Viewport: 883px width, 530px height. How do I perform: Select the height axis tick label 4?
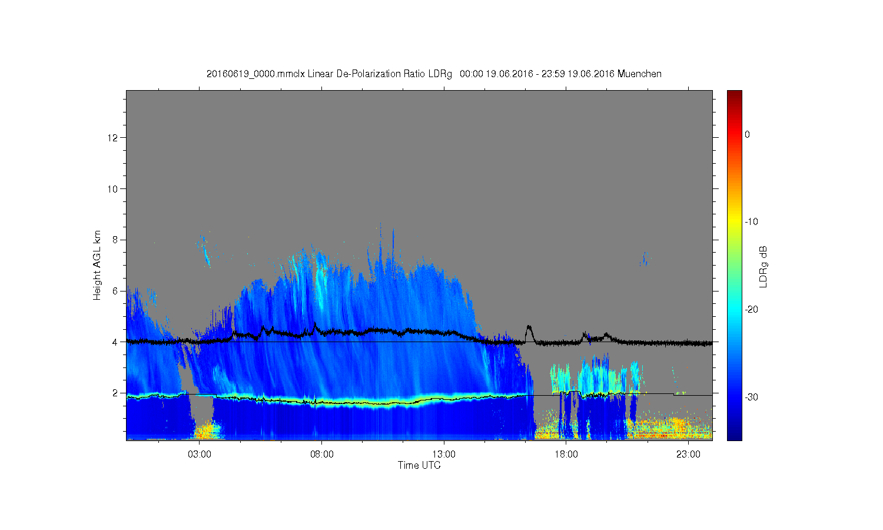click(x=116, y=342)
